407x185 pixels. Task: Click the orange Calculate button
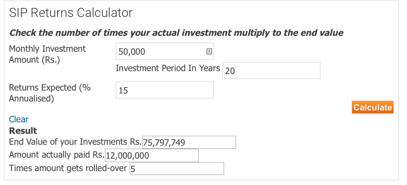point(373,107)
